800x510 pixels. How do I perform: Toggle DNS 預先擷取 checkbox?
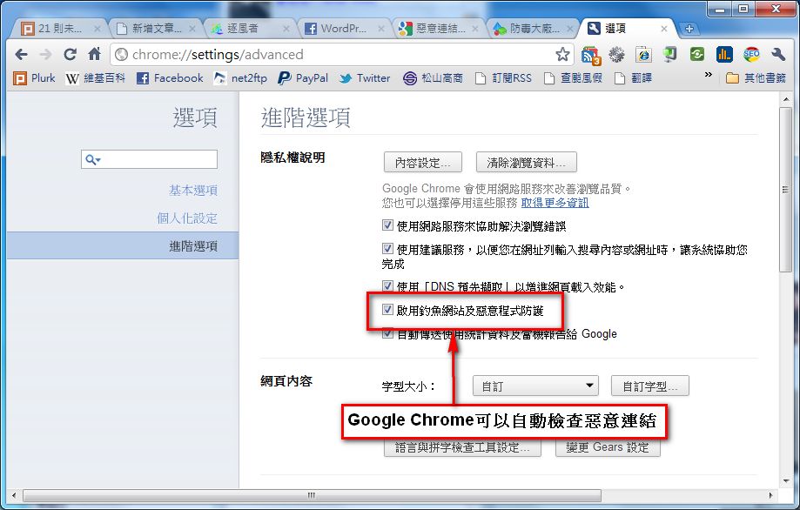coord(387,286)
